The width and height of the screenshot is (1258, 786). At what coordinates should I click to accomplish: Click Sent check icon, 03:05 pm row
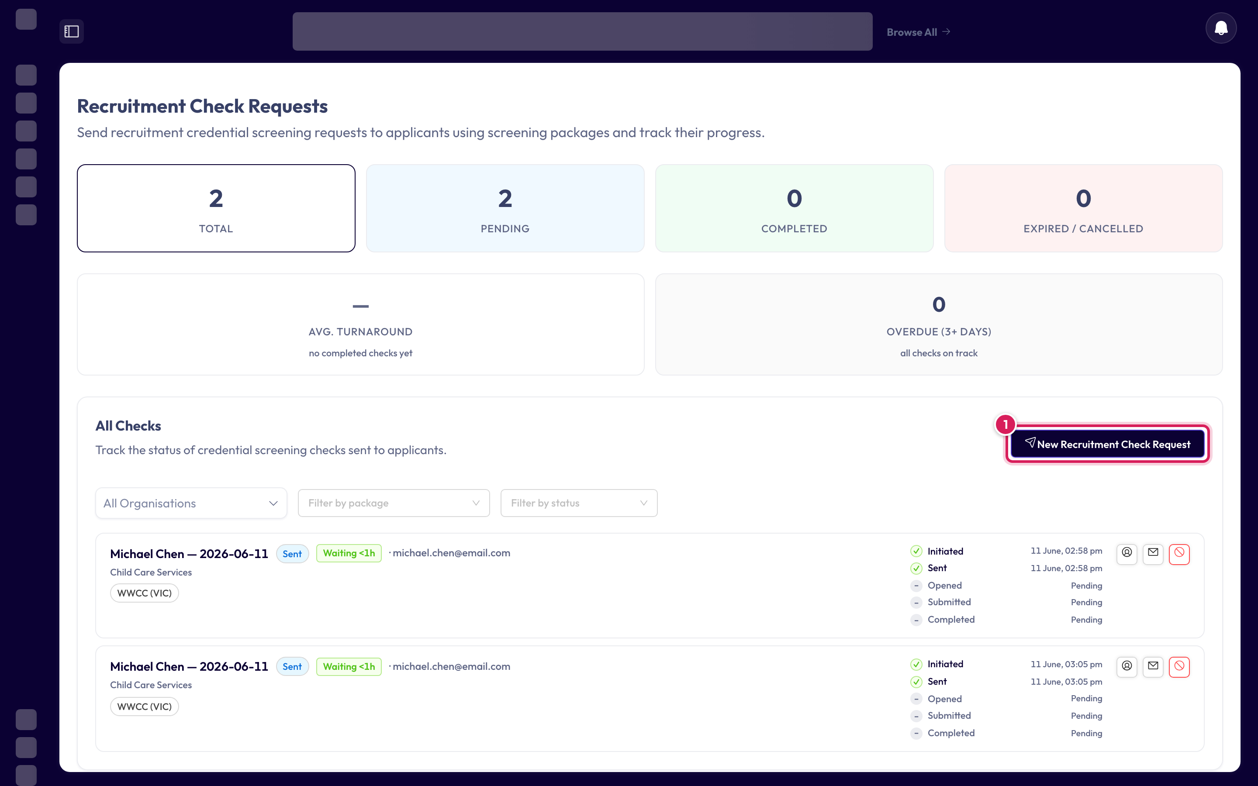pos(916,682)
